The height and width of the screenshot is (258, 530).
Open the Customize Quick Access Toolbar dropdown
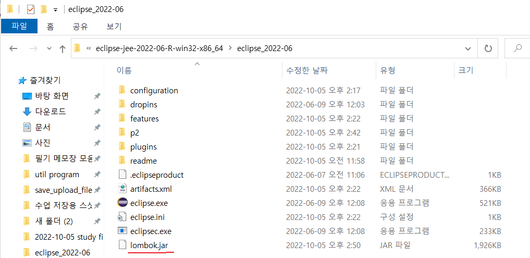55,10
